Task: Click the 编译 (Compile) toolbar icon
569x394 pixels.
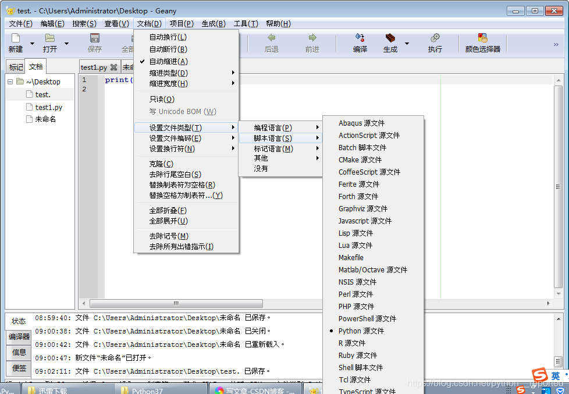Action: pos(360,37)
